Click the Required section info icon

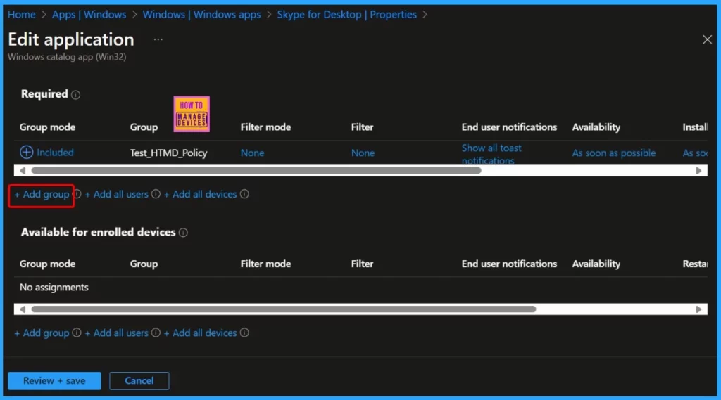[x=76, y=95]
